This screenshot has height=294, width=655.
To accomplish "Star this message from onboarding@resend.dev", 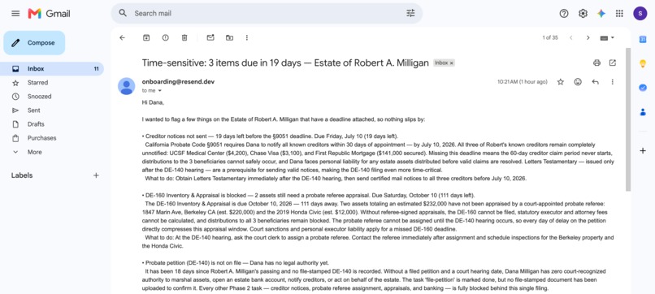I will pos(561,82).
